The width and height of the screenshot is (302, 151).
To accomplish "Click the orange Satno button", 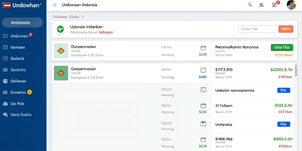I will click(286, 29).
